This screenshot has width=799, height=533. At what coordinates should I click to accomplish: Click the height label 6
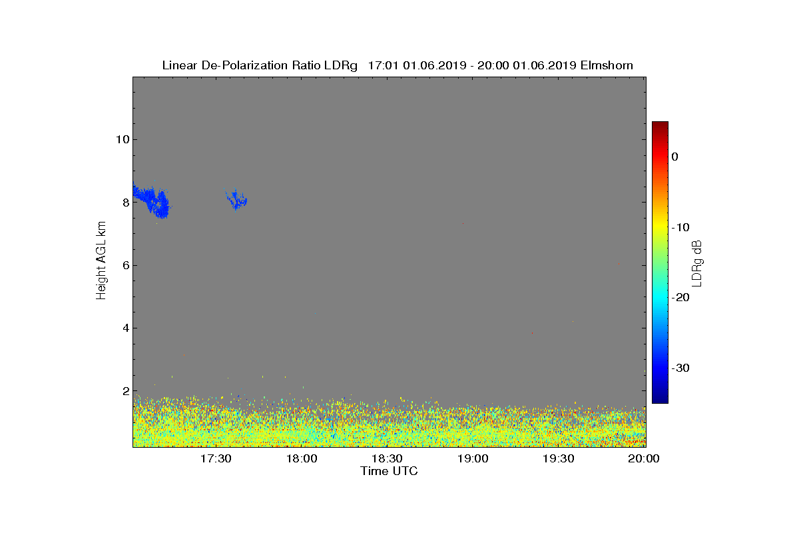124,265
